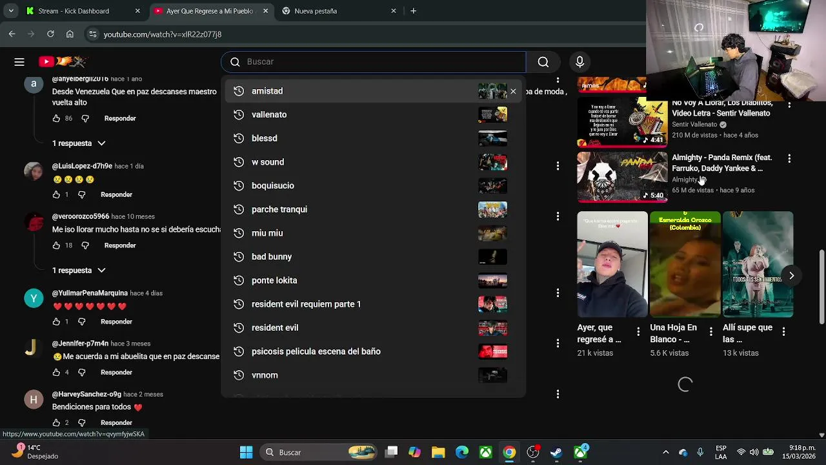Select the vallenato search suggestion

click(x=374, y=115)
